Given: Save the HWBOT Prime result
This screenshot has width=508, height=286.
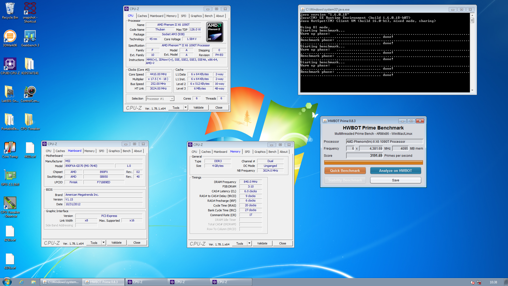Looking at the screenshot, I should pyautogui.click(x=396, y=180).
